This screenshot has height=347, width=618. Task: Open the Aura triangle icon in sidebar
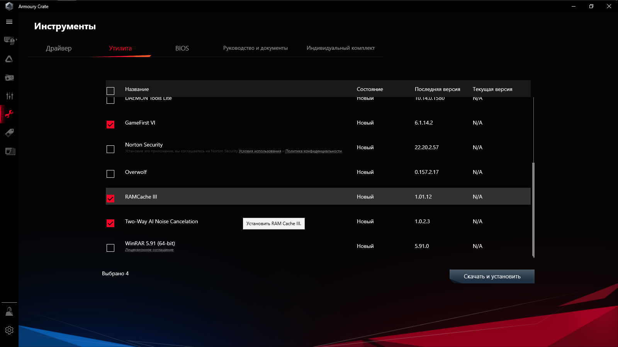(9, 59)
